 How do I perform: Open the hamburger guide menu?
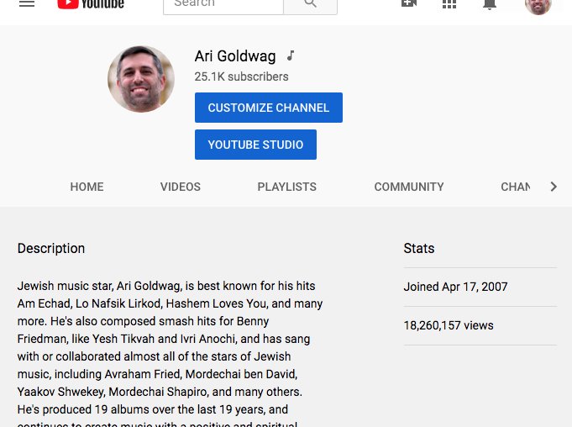click(x=27, y=3)
